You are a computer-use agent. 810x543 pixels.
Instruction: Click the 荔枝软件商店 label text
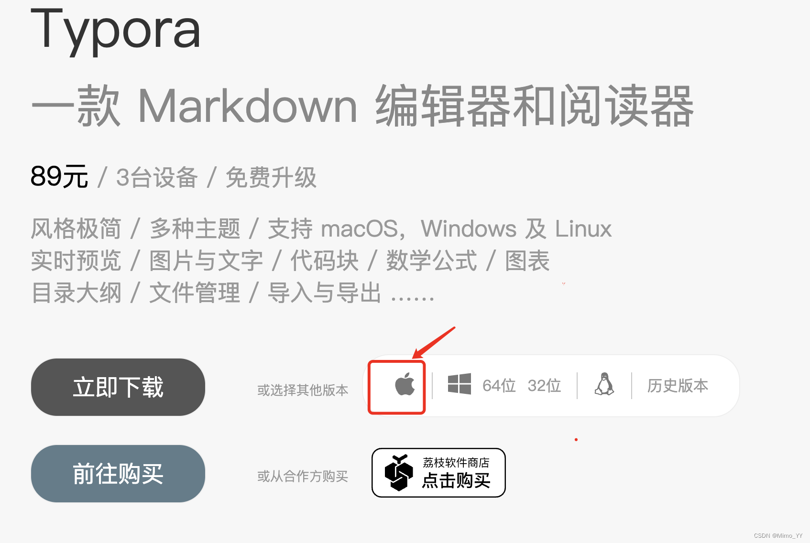(x=456, y=462)
